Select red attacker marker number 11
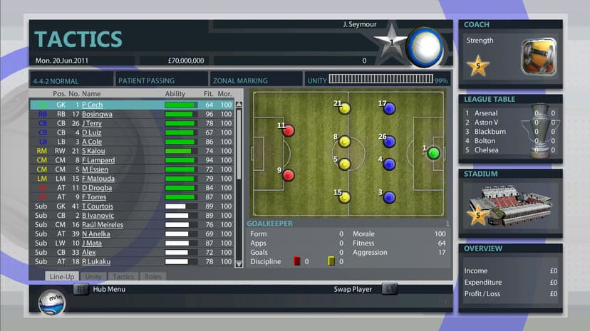The image size is (590, 331). (x=288, y=131)
